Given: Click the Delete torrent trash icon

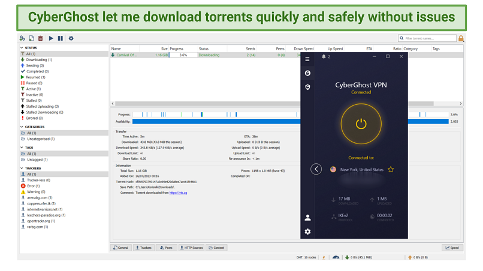Looking at the screenshot, I should [x=40, y=38].
